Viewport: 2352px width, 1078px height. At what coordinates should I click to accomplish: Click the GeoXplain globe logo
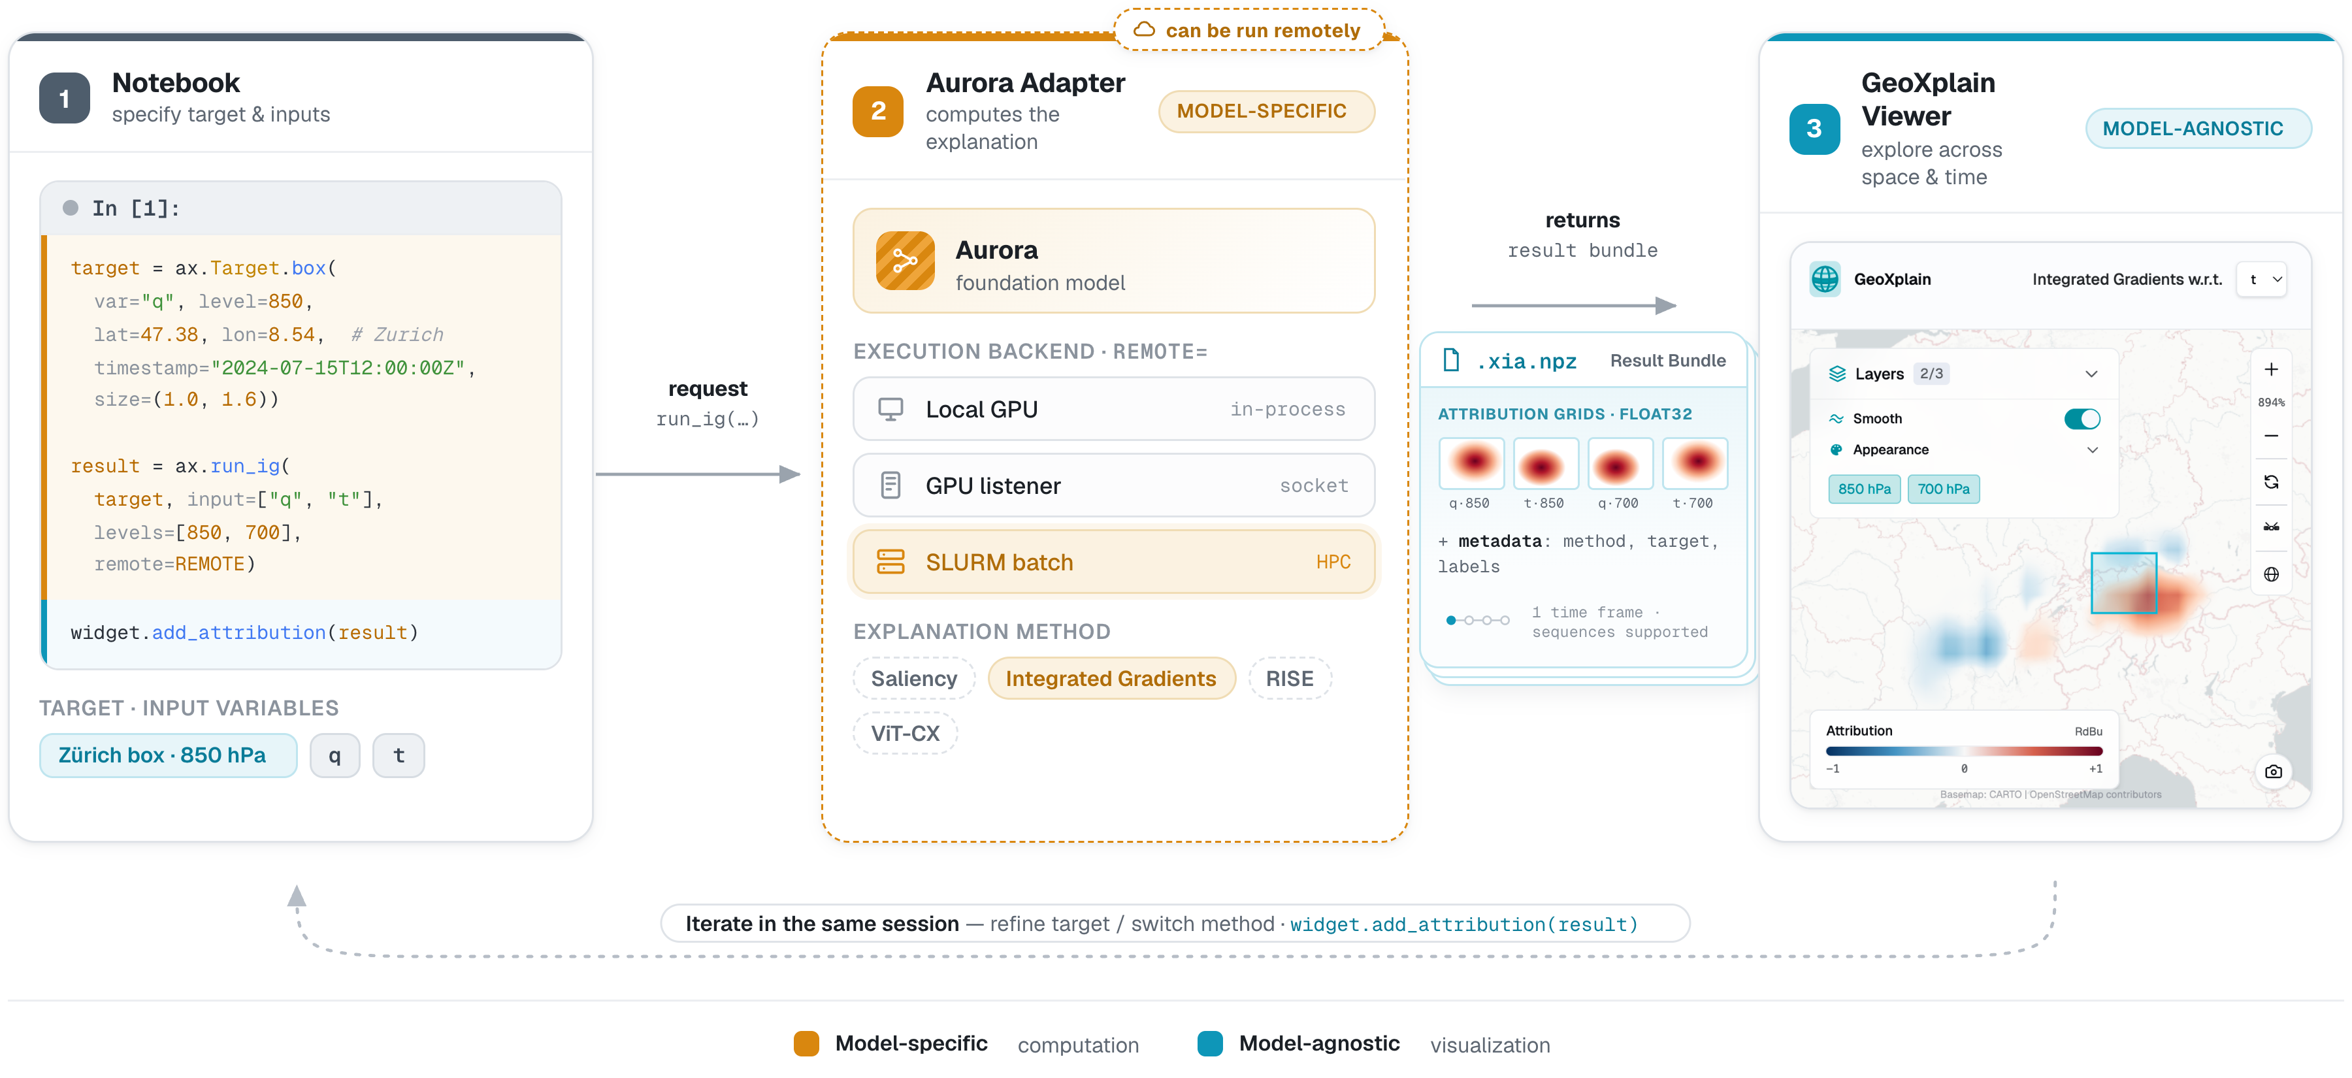point(1824,280)
